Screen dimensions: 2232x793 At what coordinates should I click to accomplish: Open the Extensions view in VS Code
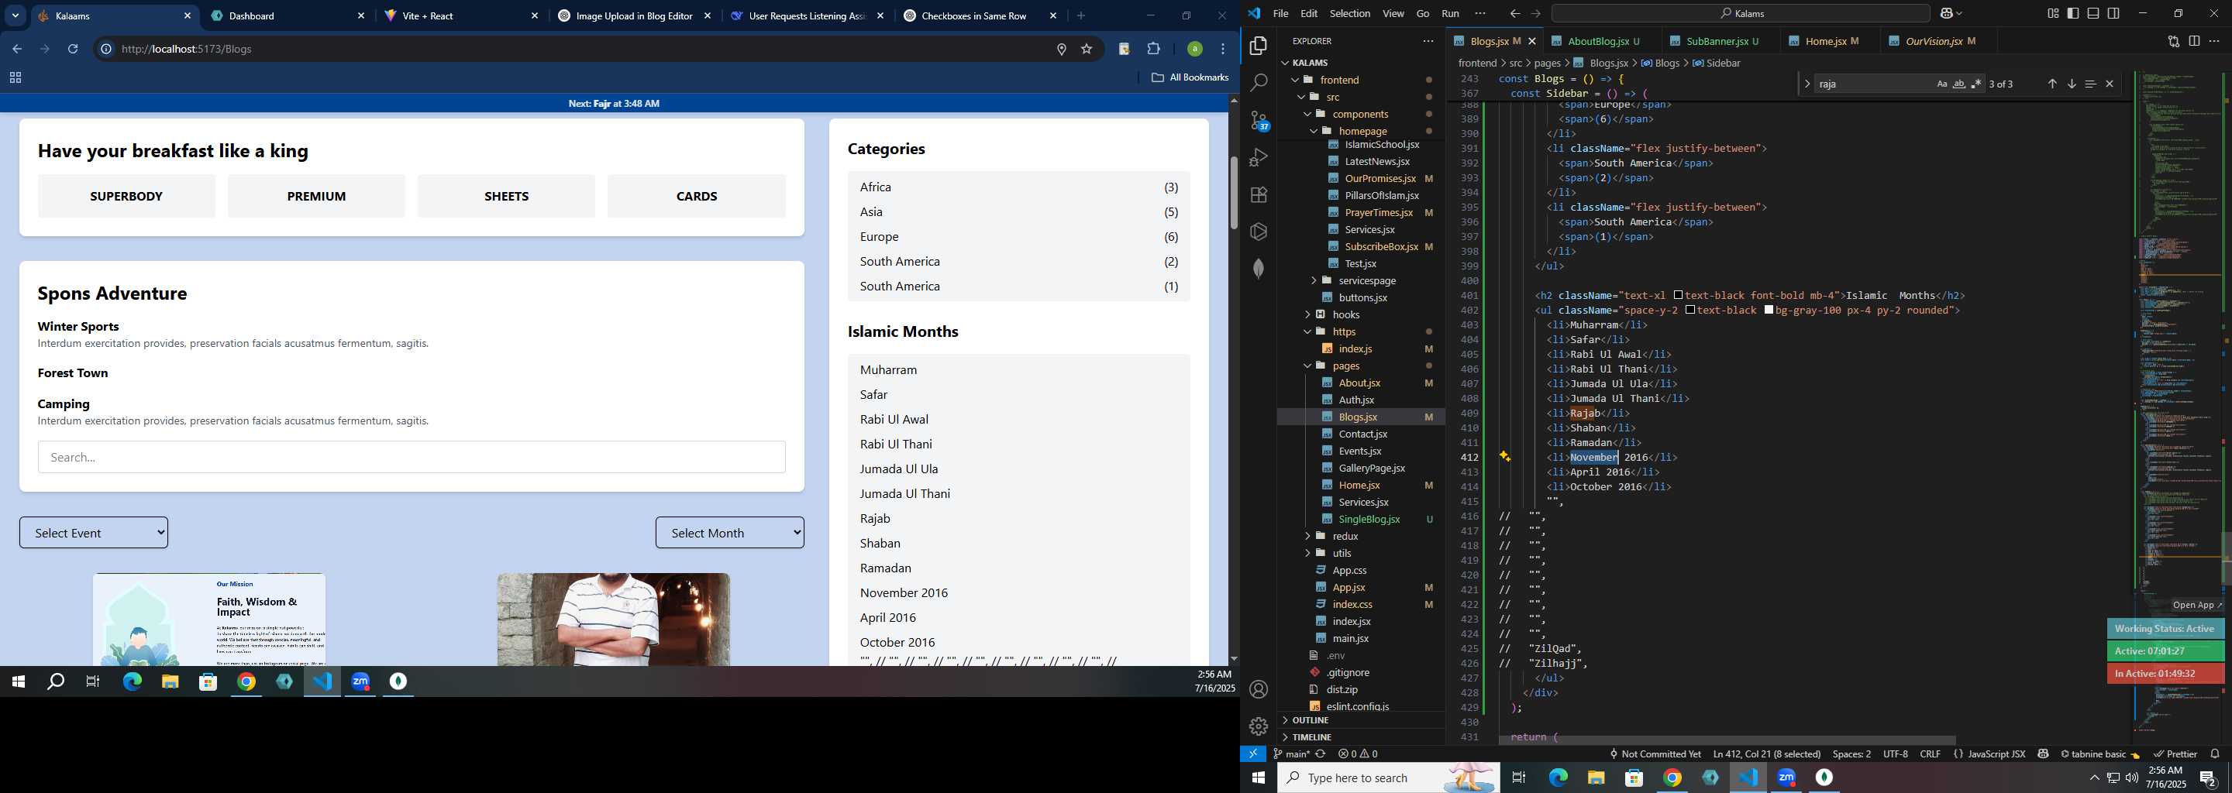pyautogui.click(x=1258, y=195)
